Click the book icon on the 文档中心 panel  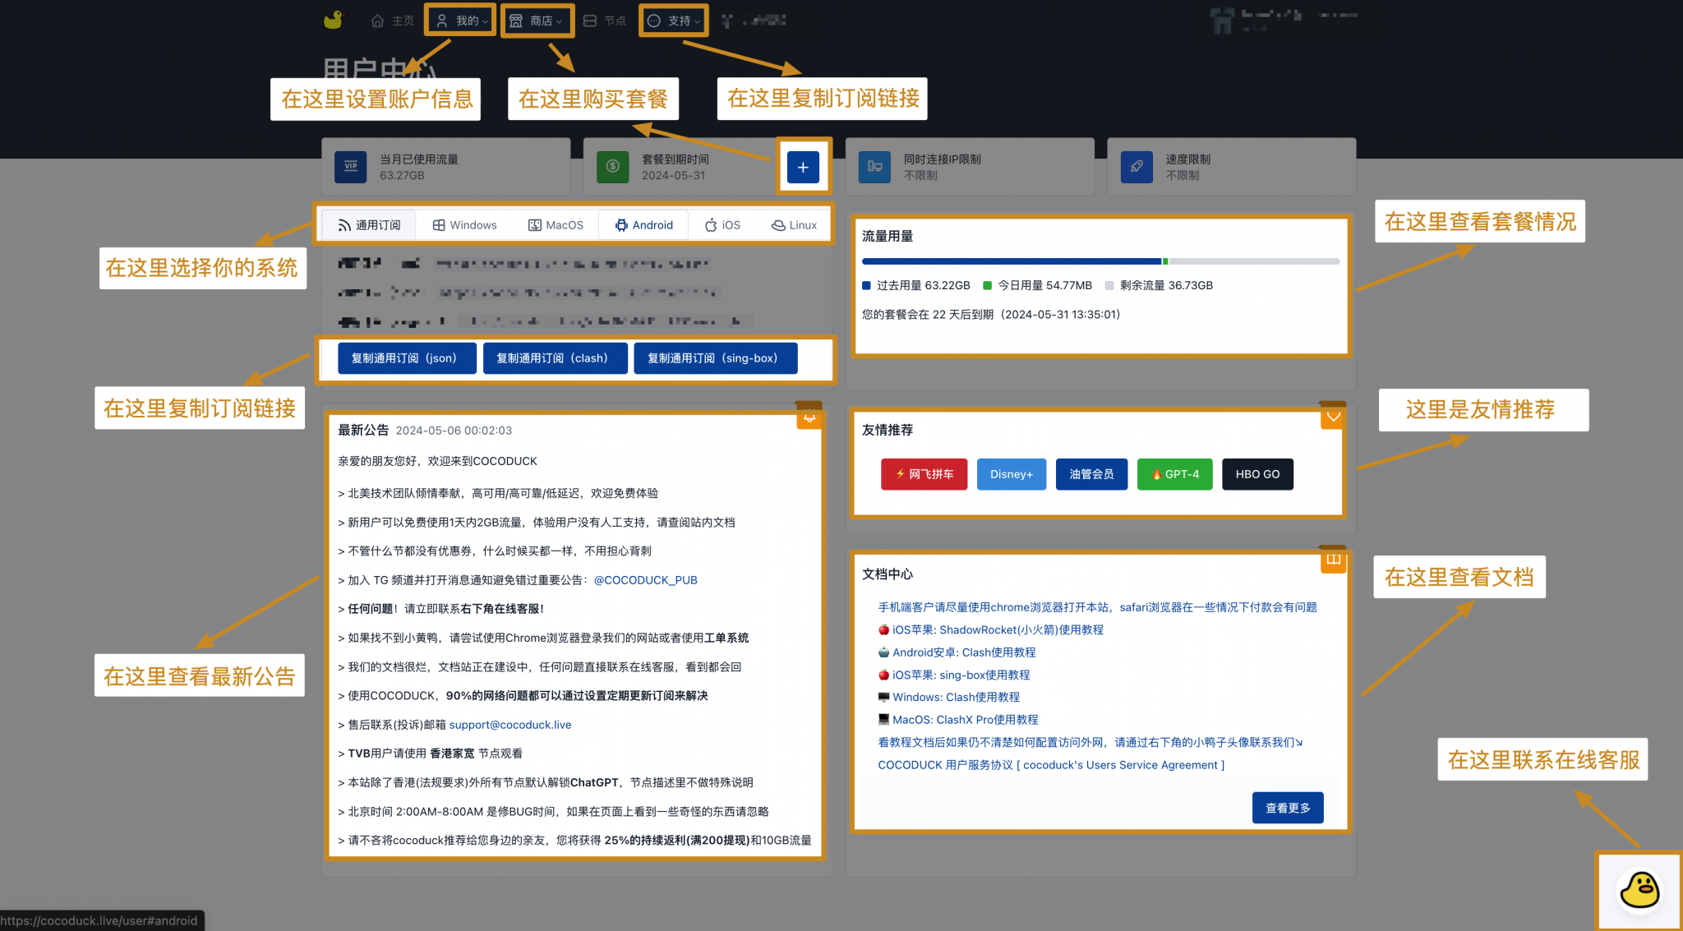point(1333,560)
